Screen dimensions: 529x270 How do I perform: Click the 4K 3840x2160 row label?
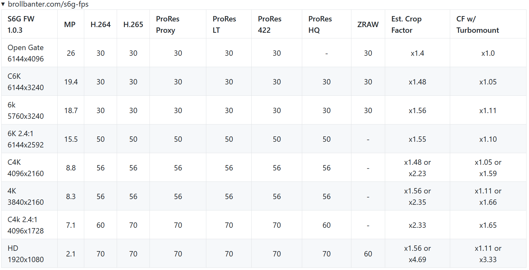point(26,197)
